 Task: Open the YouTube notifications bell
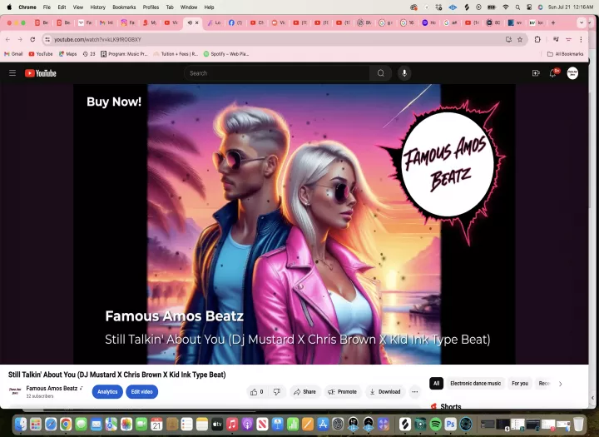coord(553,73)
